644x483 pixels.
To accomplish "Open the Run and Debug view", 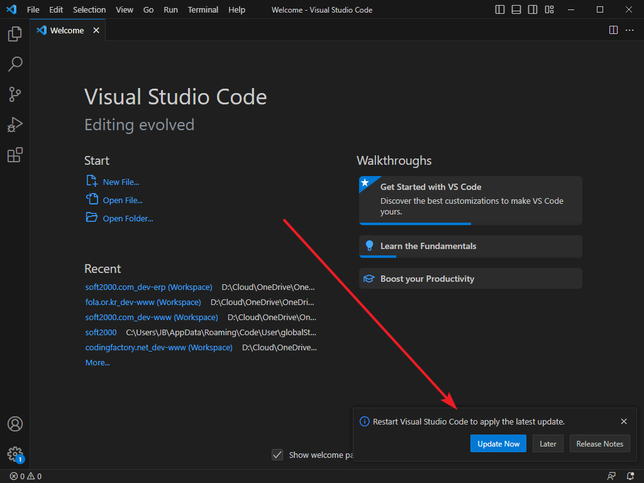I will tap(15, 125).
